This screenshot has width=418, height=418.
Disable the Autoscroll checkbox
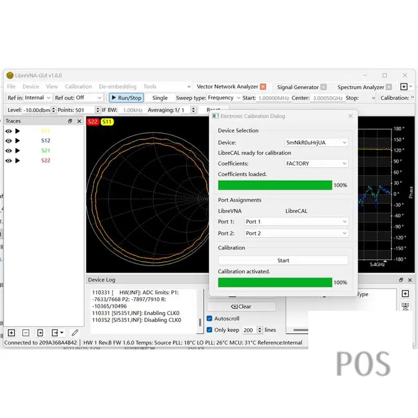(210, 318)
